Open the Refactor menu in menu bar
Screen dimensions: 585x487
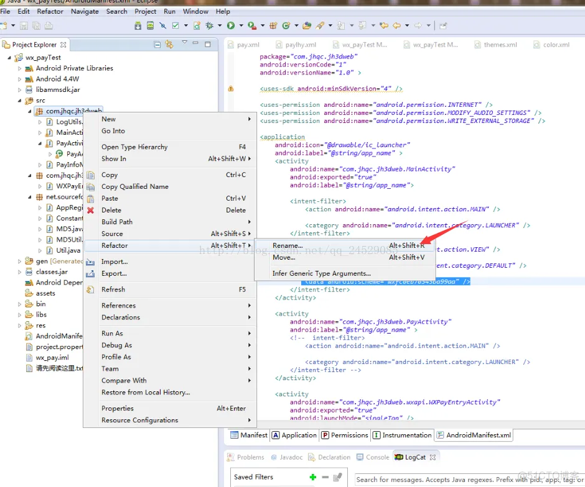(50, 12)
